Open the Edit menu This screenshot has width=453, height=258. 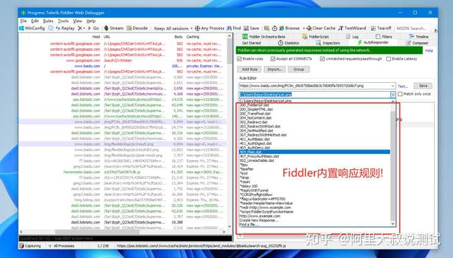35,21
